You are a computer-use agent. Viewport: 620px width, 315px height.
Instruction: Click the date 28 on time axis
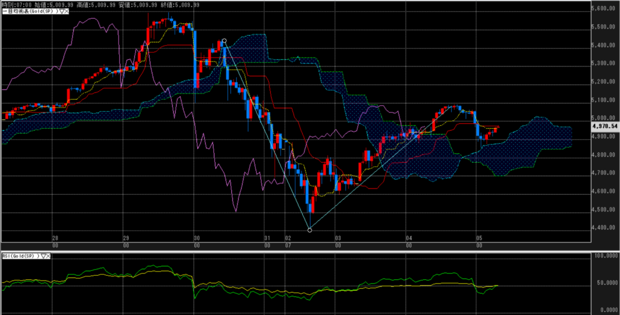[x=55, y=238]
